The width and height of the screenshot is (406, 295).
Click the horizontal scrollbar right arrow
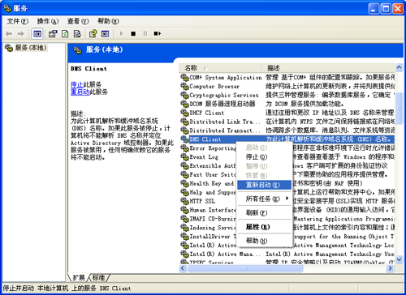[x=391, y=268]
